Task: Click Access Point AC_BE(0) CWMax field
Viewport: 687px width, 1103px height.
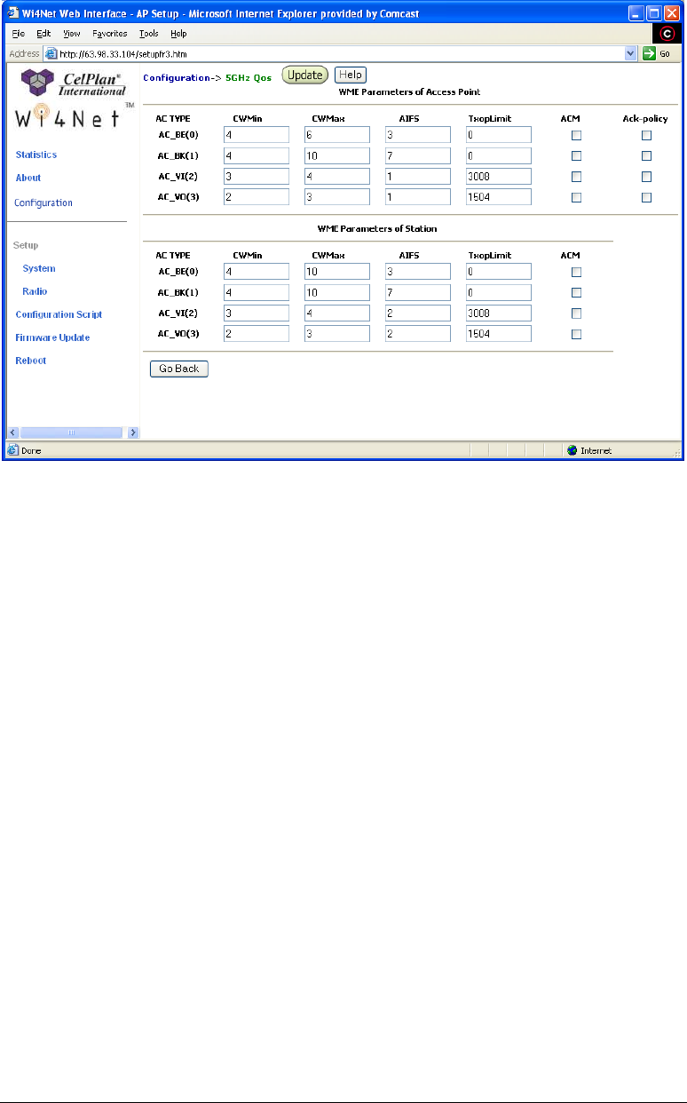Action: tap(337, 135)
